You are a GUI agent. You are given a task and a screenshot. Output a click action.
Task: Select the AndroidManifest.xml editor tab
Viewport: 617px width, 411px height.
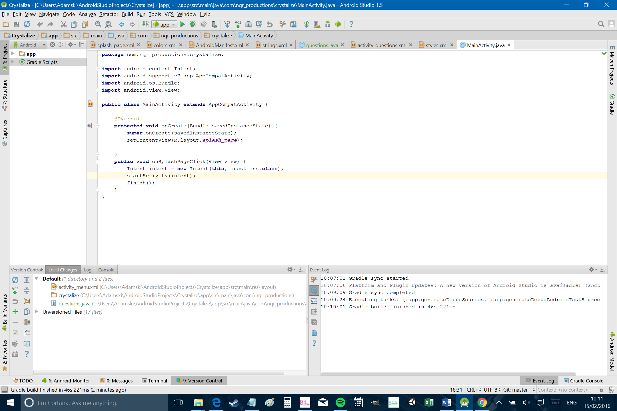[220, 45]
